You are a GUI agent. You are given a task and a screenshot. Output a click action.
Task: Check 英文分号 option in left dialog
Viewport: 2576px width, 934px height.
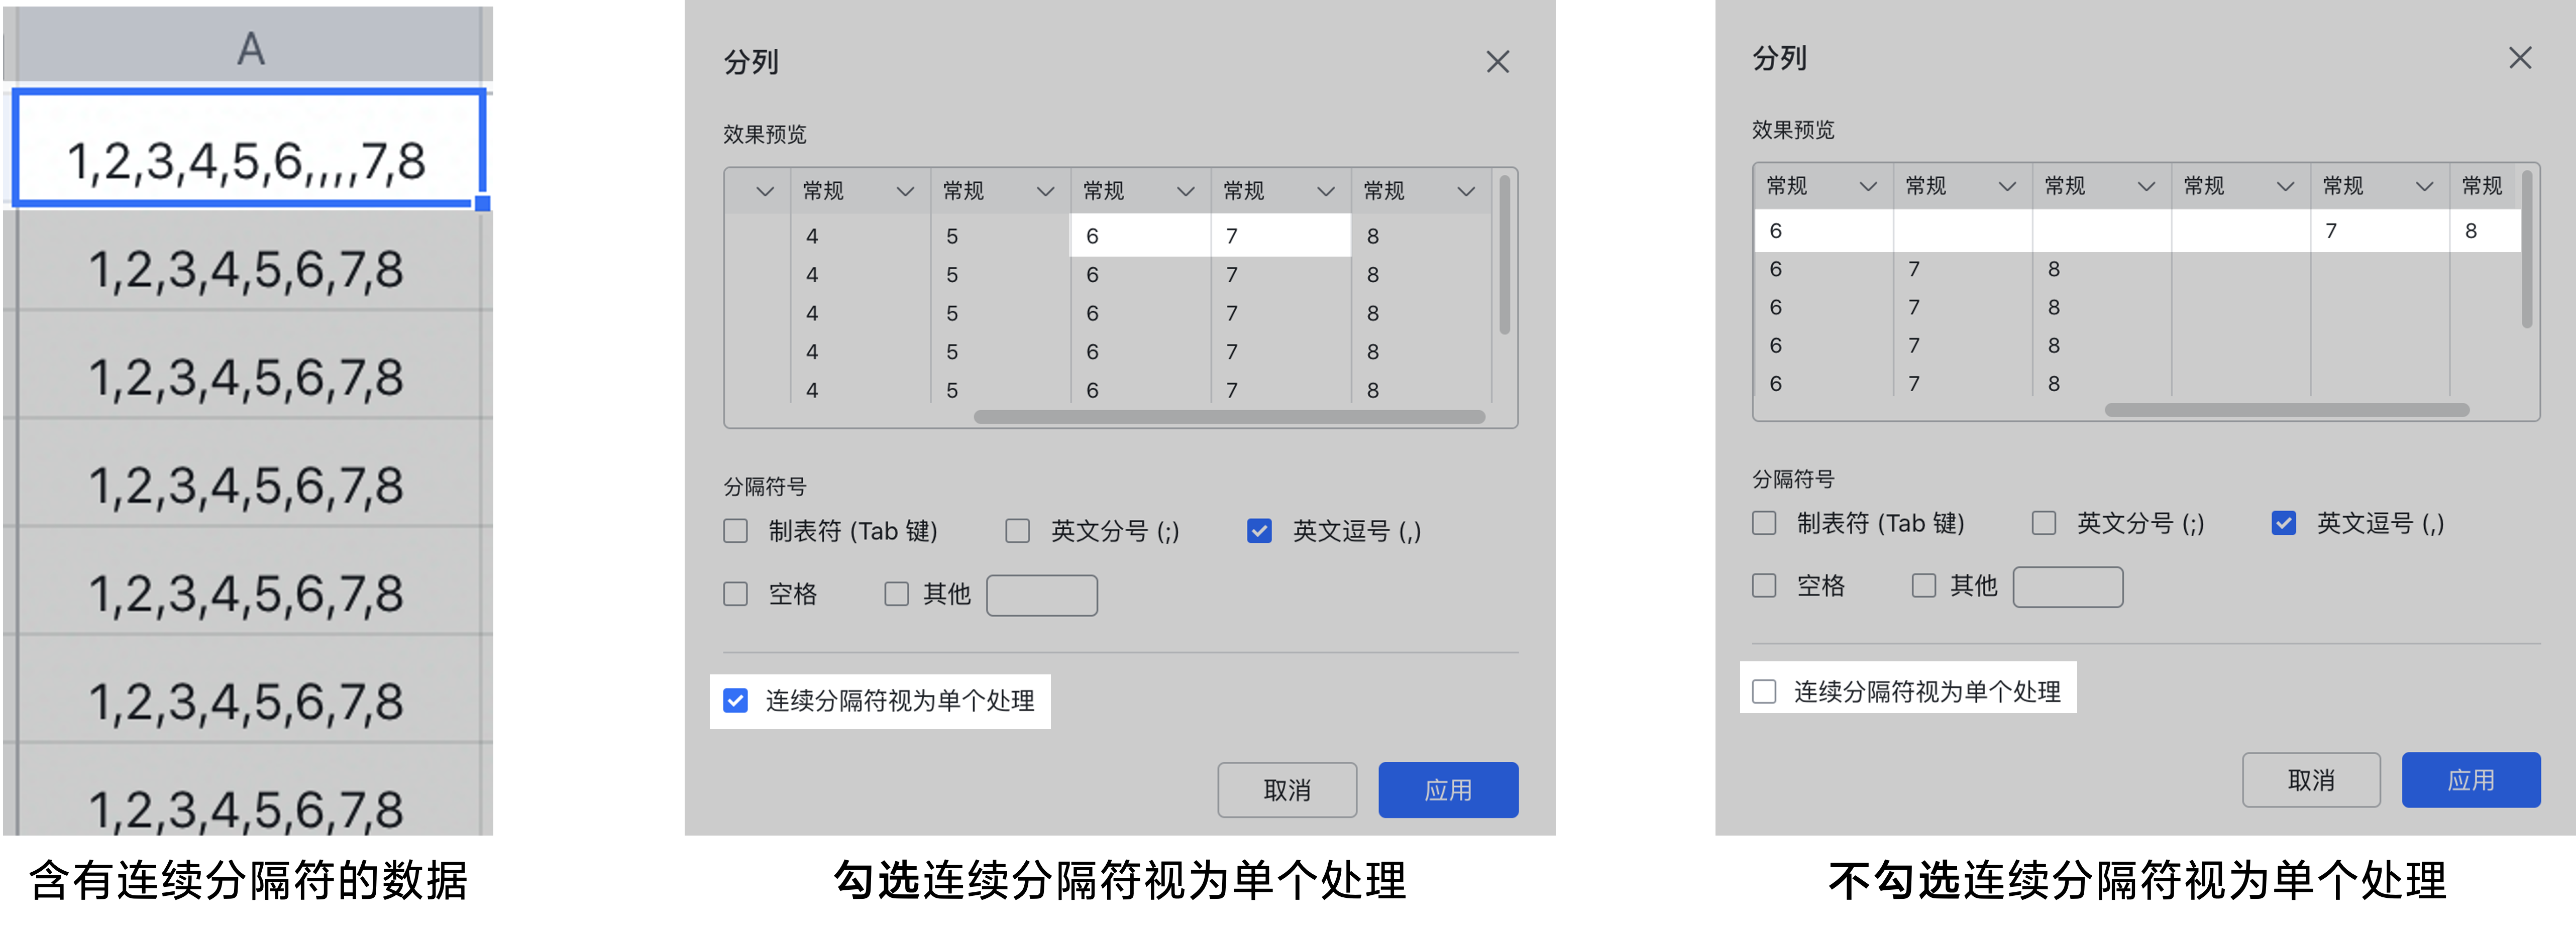tap(1017, 531)
